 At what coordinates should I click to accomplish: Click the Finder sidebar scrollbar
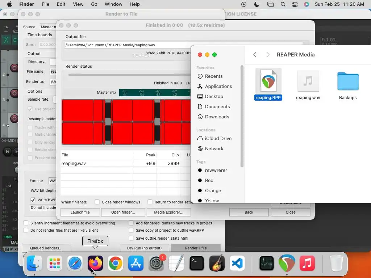point(242,116)
